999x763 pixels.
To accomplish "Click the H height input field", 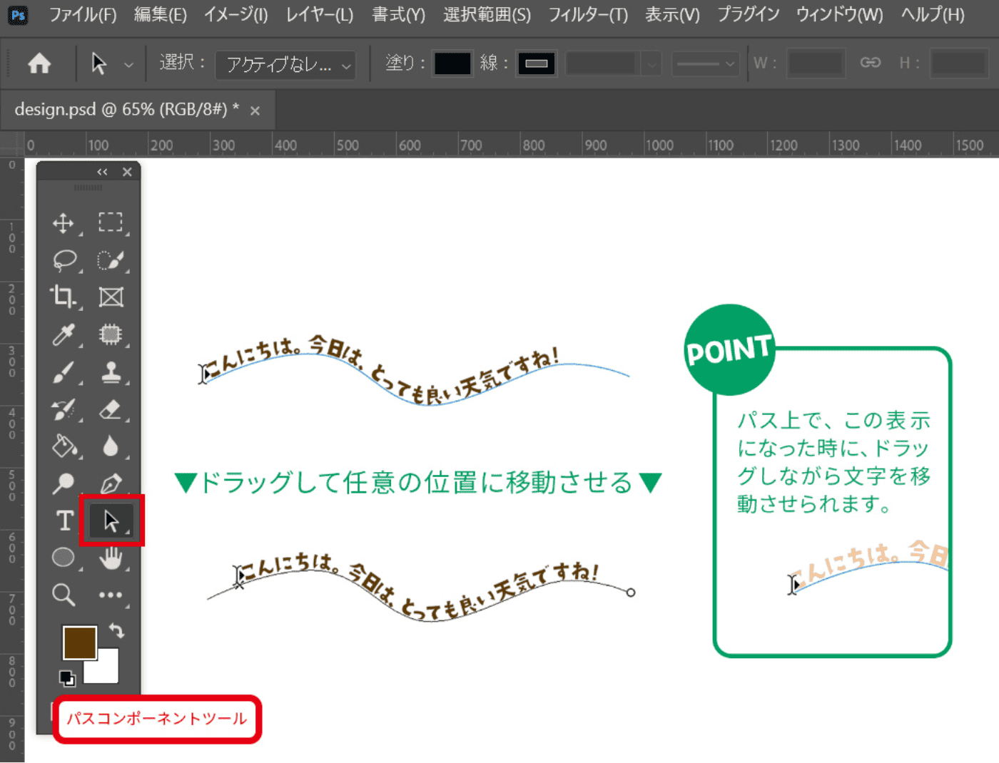I will (x=958, y=63).
